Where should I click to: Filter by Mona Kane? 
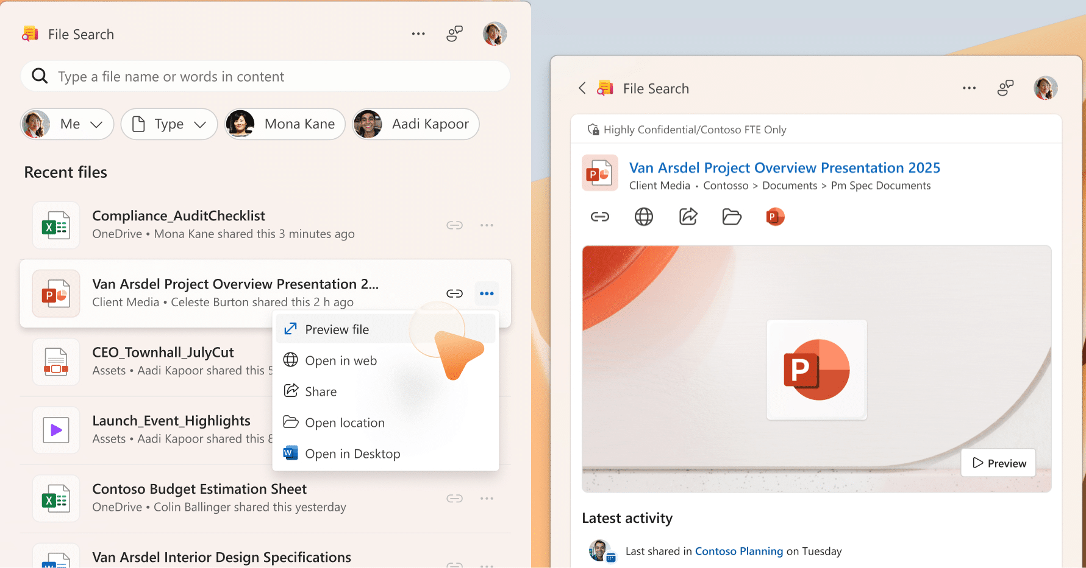[285, 124]
